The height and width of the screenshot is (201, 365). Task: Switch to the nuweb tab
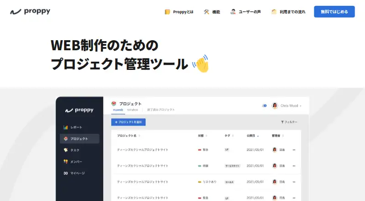coord(118,110)
